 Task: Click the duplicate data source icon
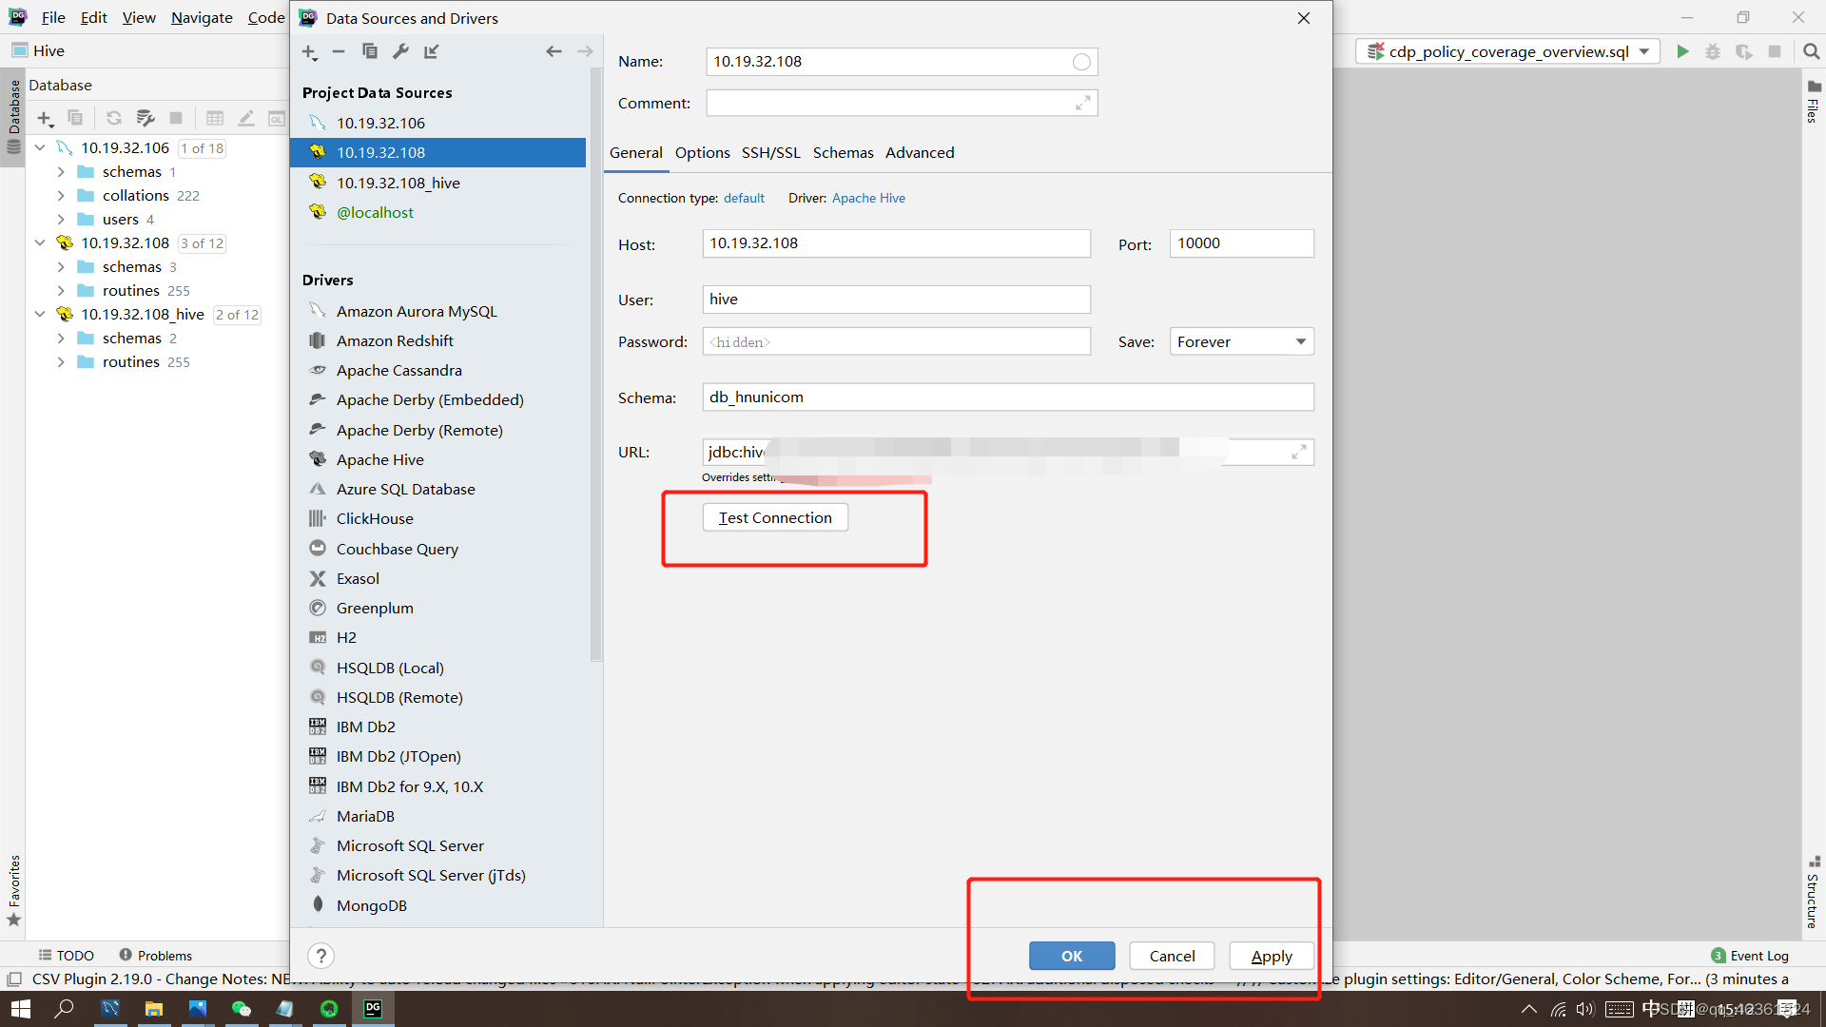(370, 52)
